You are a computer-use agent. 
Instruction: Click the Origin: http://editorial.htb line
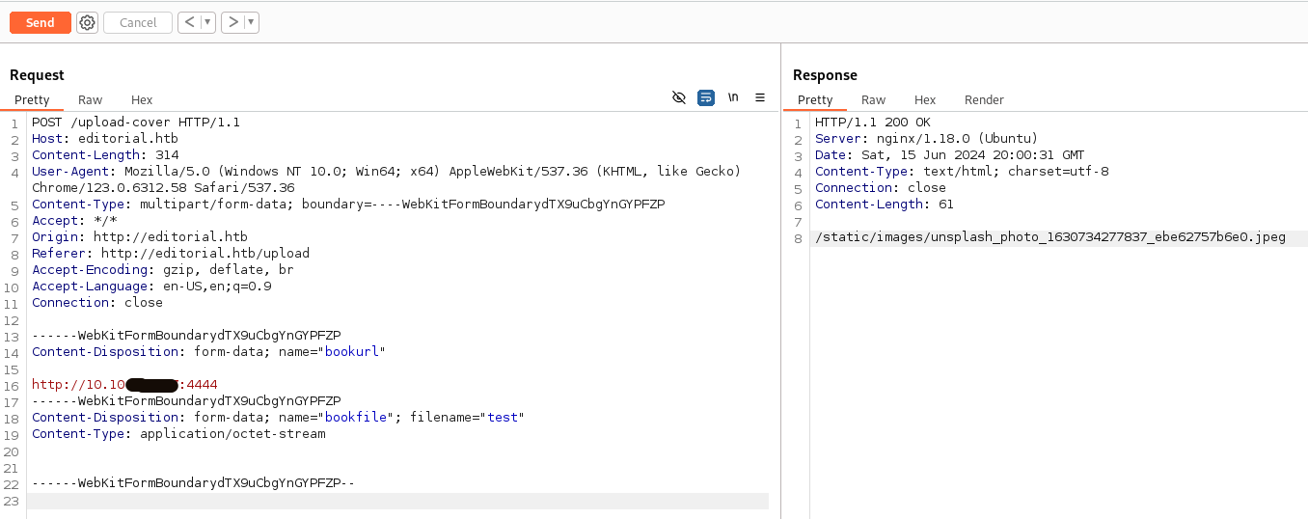coord(140,237)
